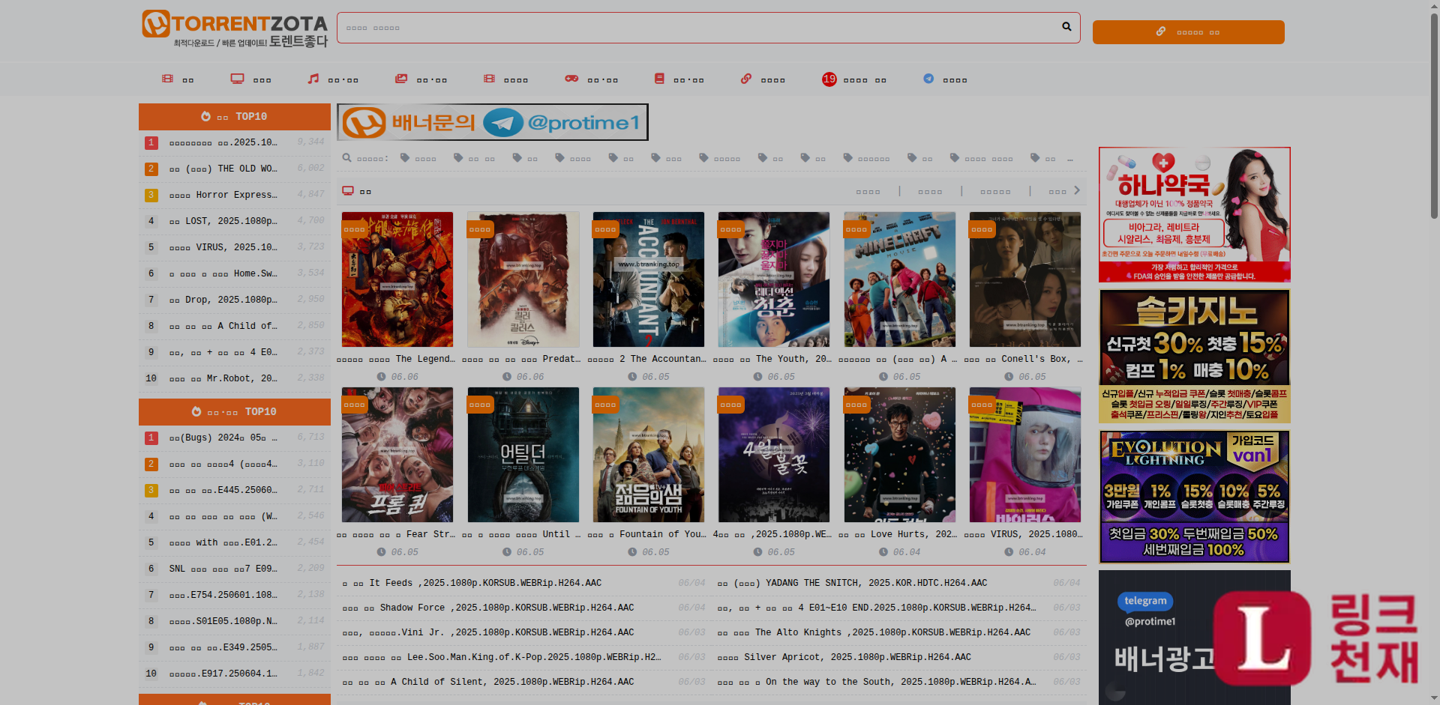Open the Love Hurts poster thumbnail
1440x705 pixels.
[x=899, y=455]
